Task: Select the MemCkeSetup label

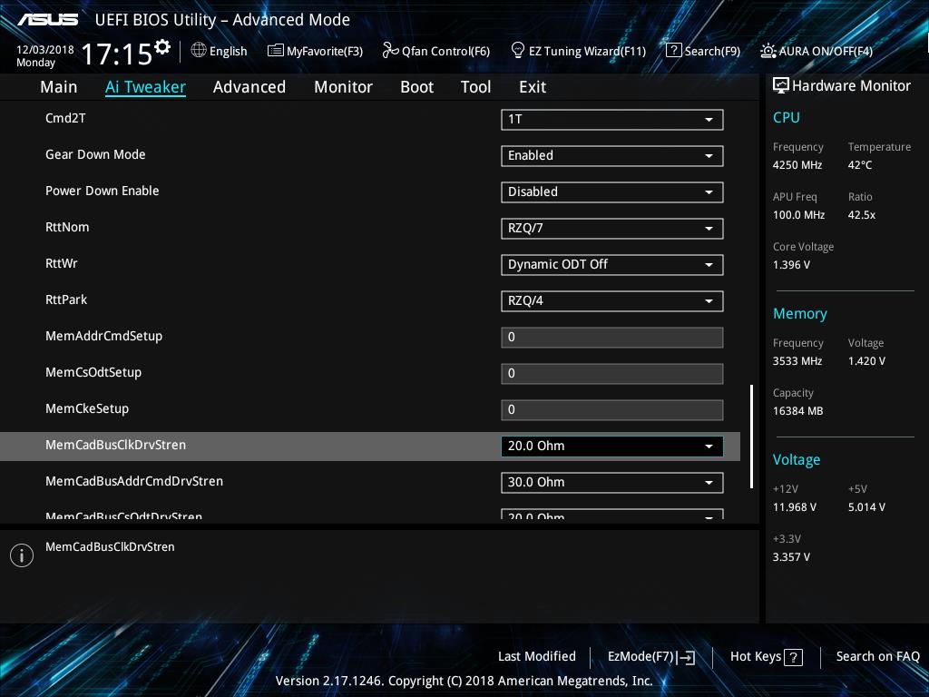Action: [x=87, y=408]
